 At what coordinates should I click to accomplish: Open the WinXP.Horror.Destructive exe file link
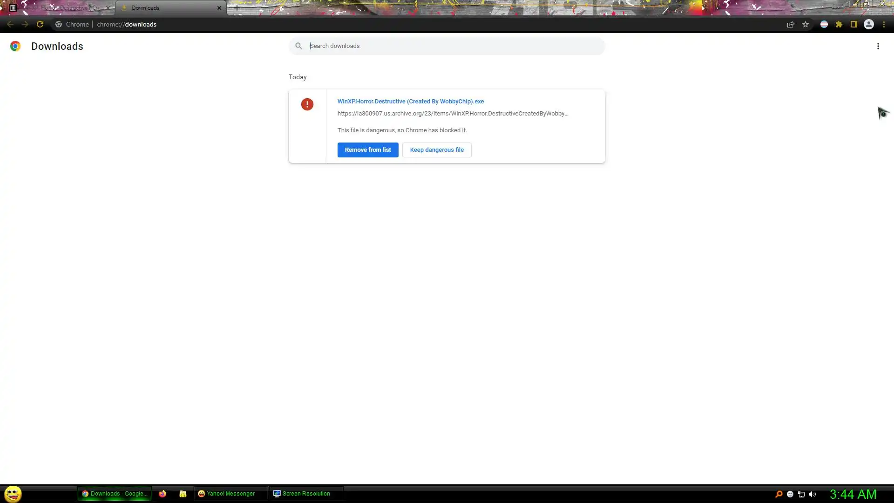pyautogui.click(x=411, y=102)
